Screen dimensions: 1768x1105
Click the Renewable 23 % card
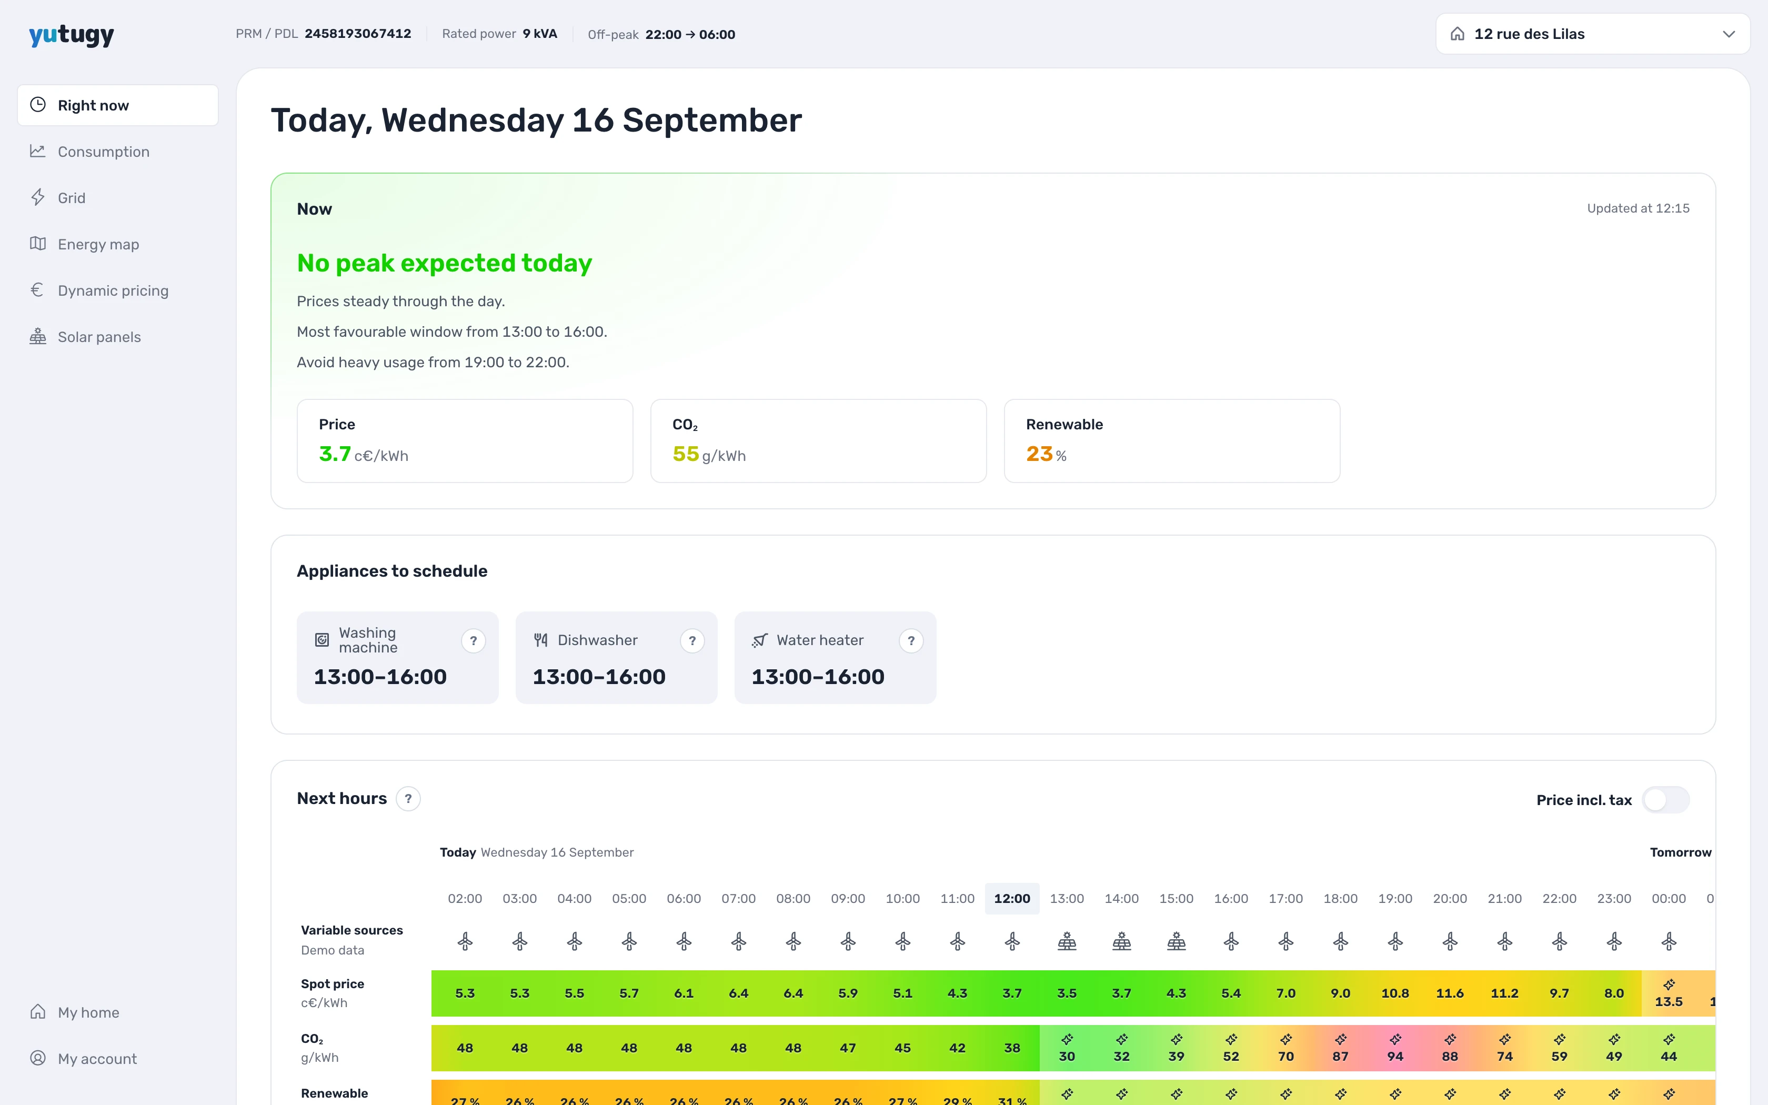click(x=1172, y=441)
